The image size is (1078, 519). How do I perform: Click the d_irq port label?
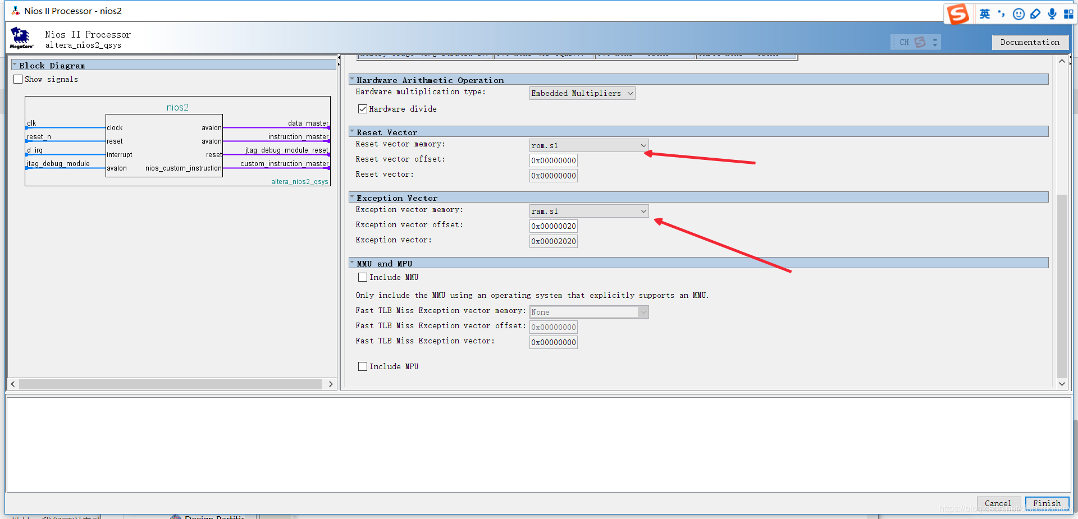(x=35, y=150)
